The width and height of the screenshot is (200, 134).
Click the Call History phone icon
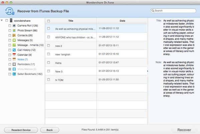(14, 50)
